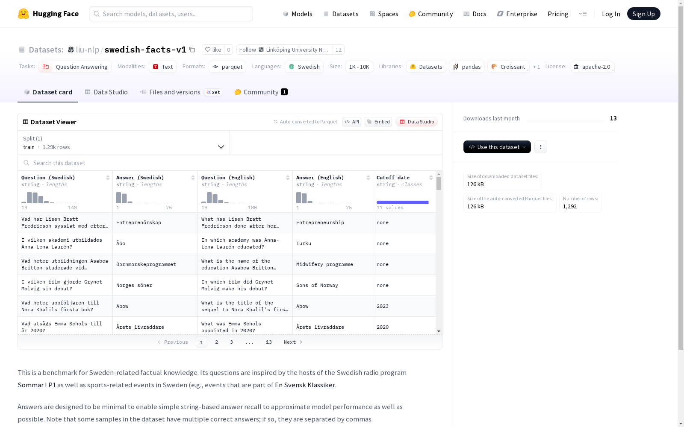Select the 'Norges söner' cell
684x427 pixels.
pos(155,285)
